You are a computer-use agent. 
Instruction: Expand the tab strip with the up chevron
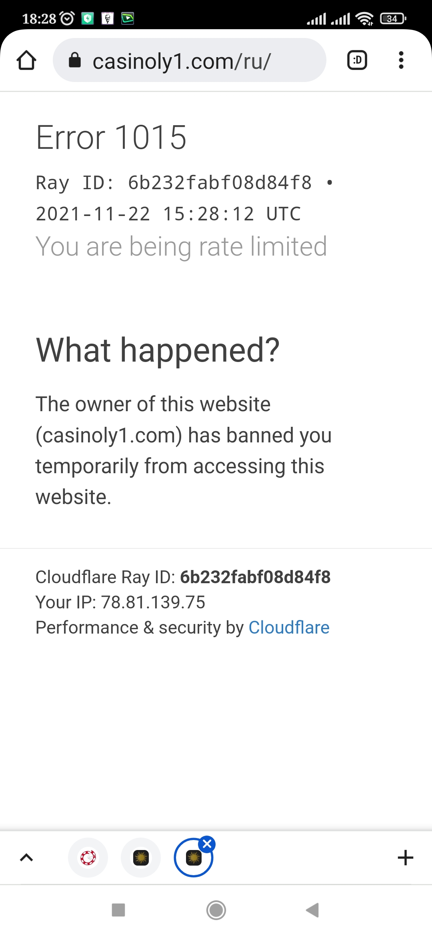(x=26, y=857)
